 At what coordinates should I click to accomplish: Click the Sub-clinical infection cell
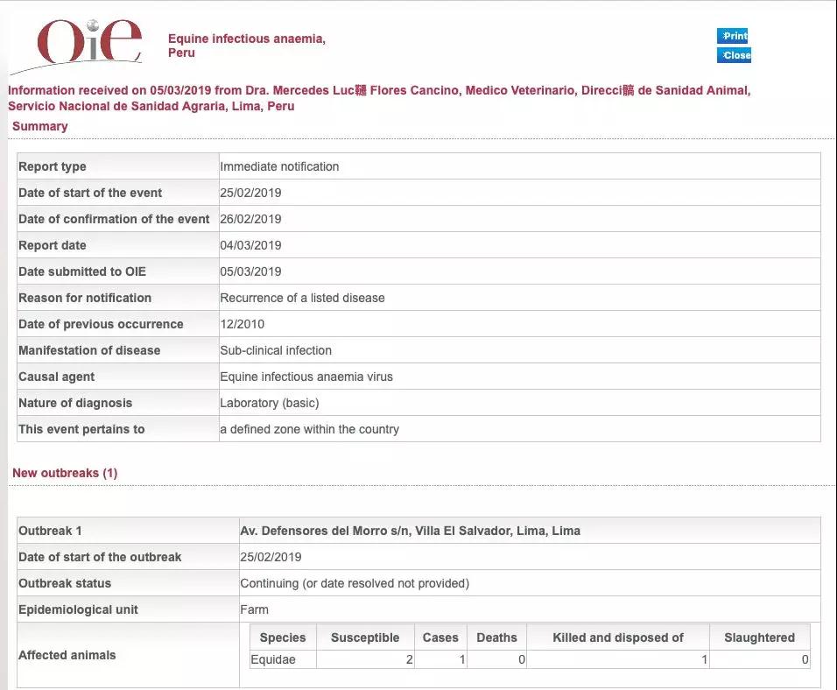point(276,350)
